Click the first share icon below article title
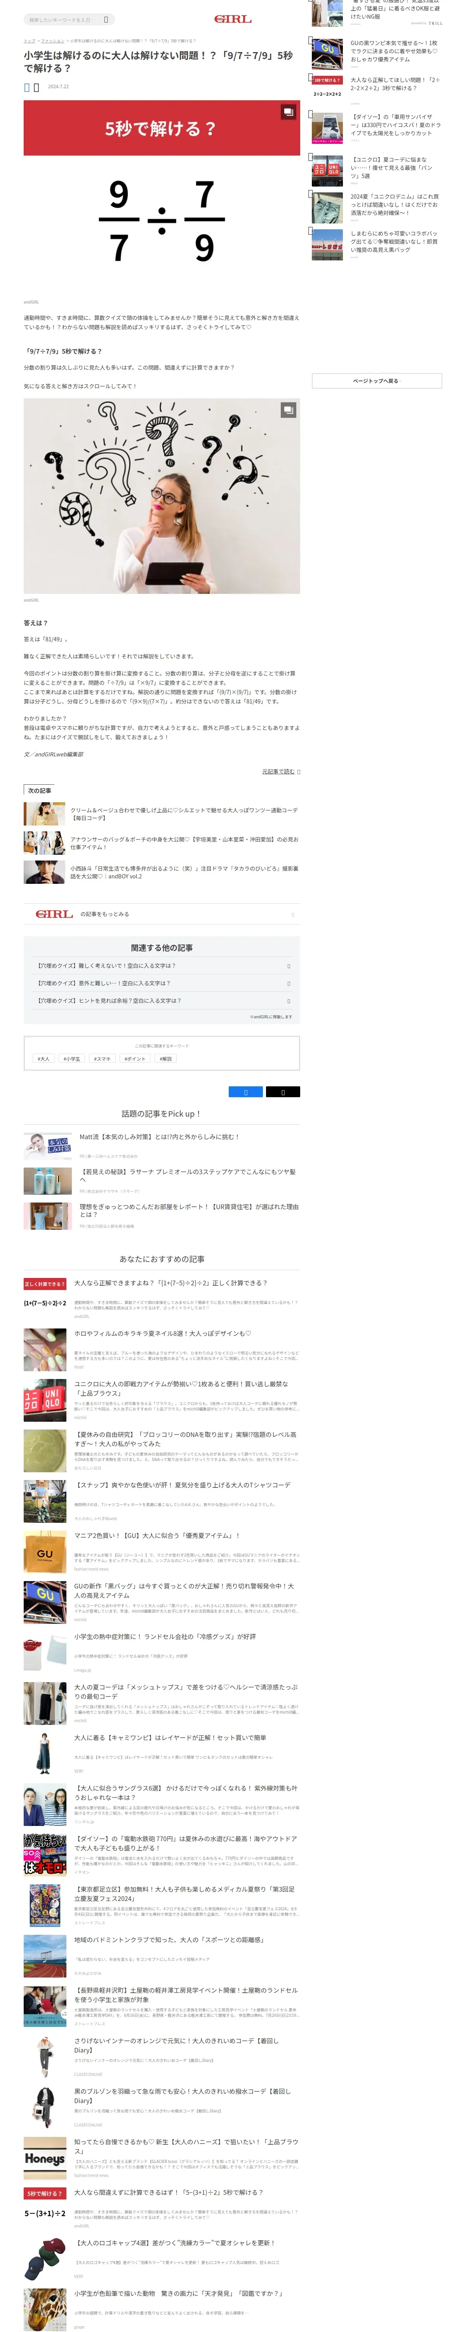 27,87
